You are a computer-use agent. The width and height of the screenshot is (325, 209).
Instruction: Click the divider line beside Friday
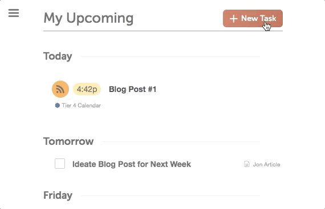pos(170,195)
